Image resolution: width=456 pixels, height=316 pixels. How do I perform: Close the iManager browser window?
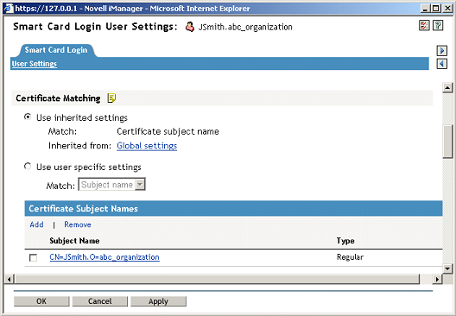pyautogui.click(x=447, y=9)
